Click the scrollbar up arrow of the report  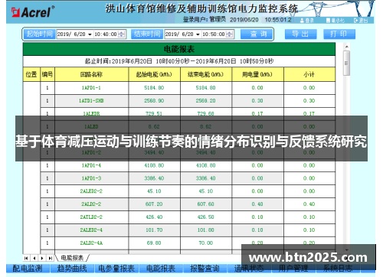point(346,47)
